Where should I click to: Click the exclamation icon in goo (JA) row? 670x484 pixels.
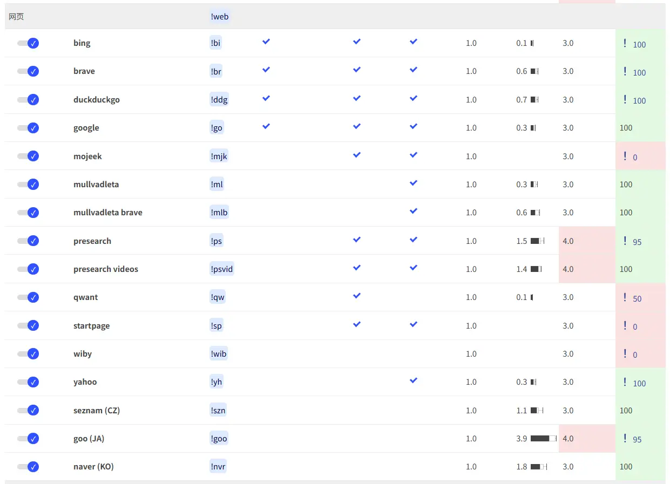tap(625, 439)
